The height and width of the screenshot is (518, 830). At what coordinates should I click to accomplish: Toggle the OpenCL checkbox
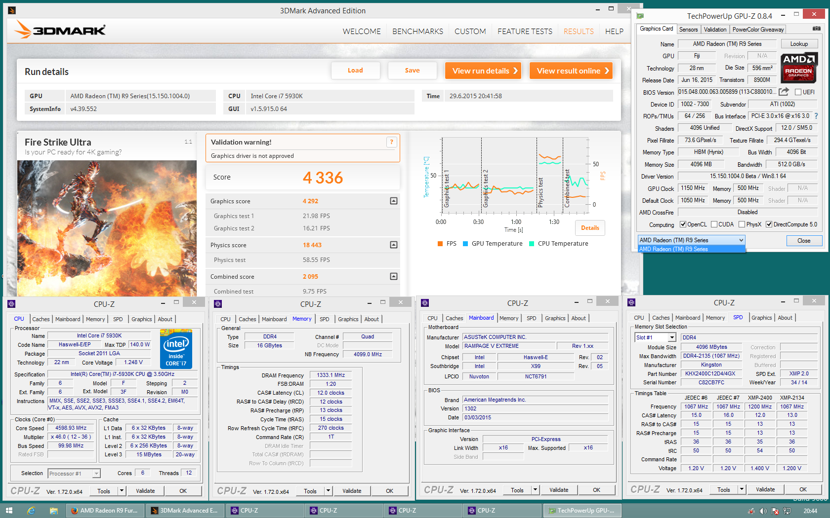click(683, 224)
